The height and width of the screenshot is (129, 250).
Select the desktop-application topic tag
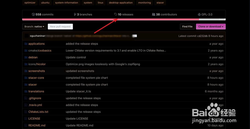(x=121, y=3)
